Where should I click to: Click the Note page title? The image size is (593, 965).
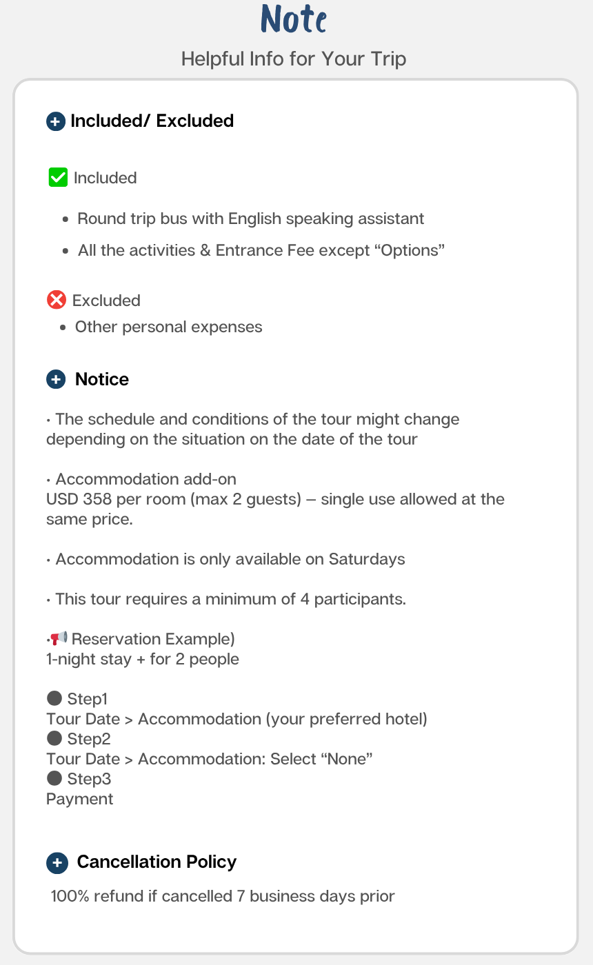coord(294,21)
